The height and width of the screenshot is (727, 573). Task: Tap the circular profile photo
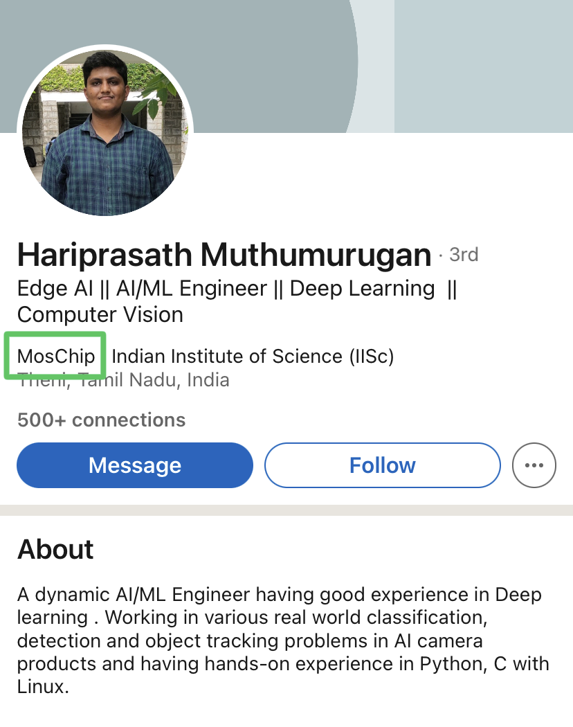pos(105,132)
